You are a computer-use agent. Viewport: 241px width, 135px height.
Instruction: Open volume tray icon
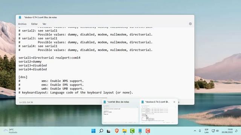217,131
